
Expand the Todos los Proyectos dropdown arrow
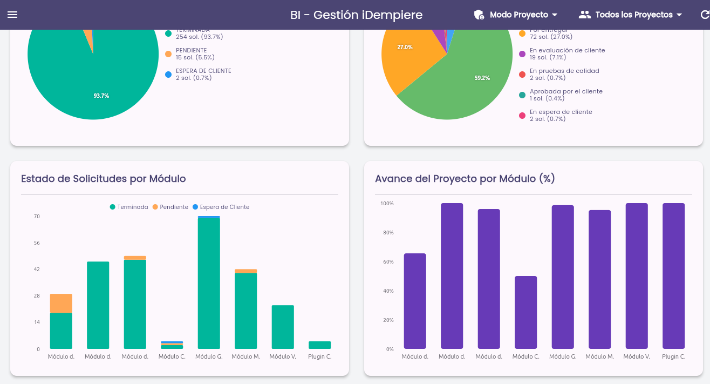point(679,15)
